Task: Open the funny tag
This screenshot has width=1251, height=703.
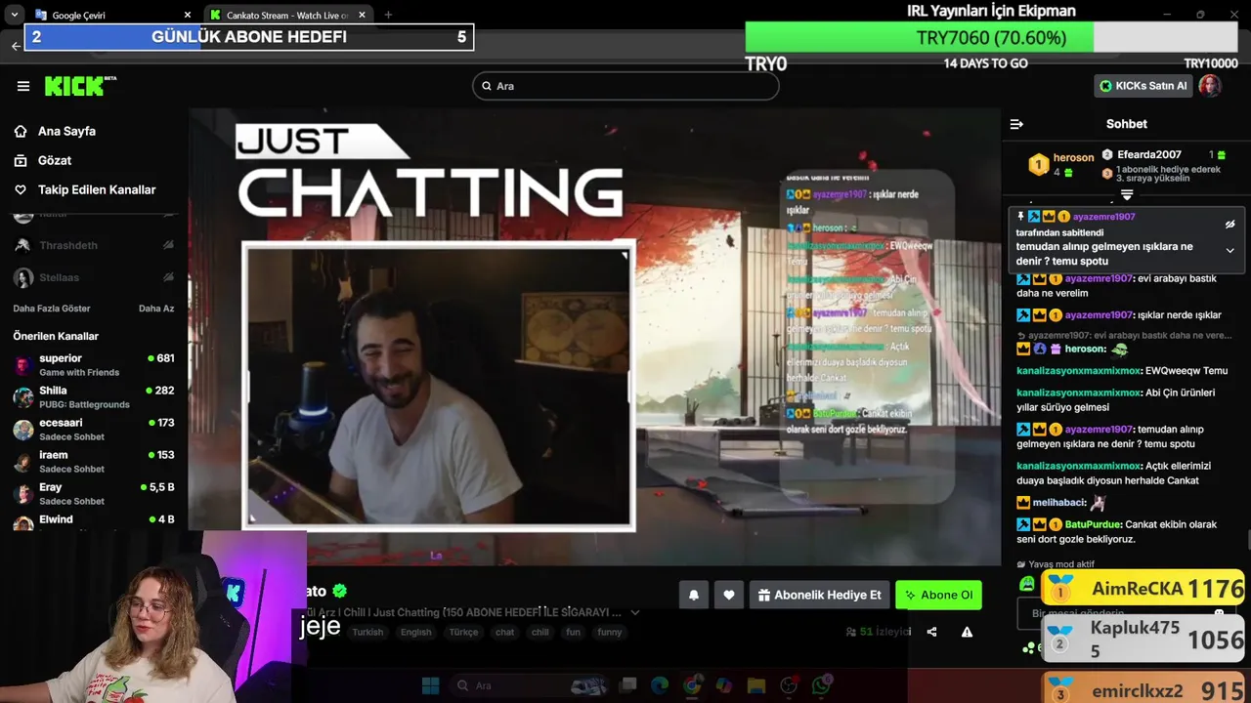Action: point(609,632)
